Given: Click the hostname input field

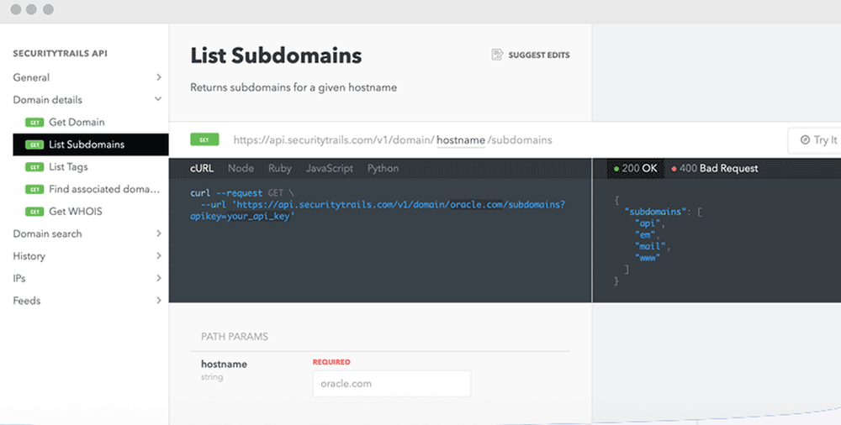Looking at the screenshot, I should pyautogui.click(x=391, y=384).
